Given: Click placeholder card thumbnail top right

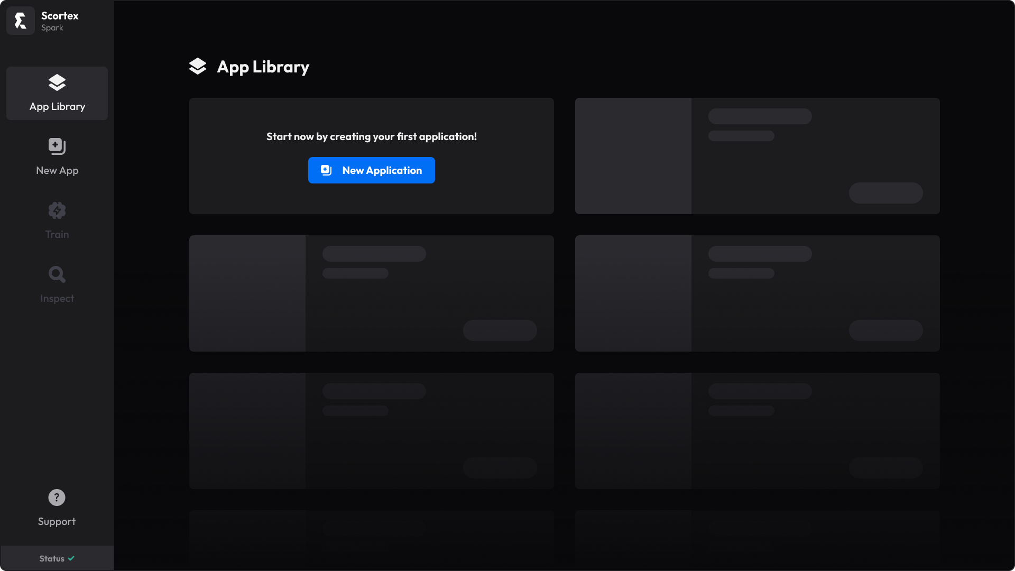Looking at the screenshot, I should pos(633,156).
